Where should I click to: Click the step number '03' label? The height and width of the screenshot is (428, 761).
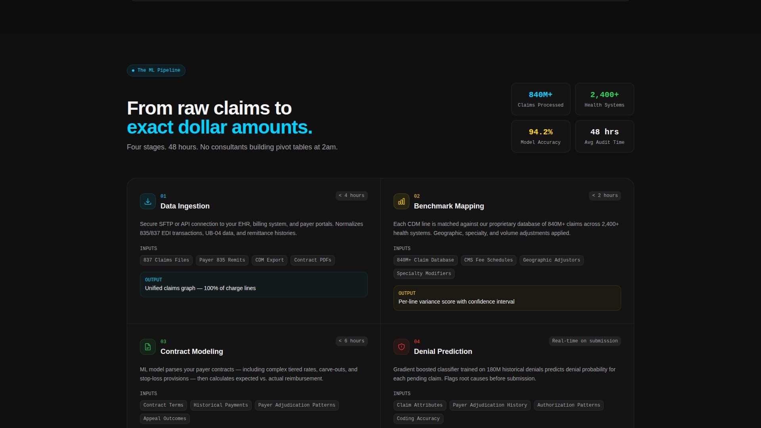[163, 342]
